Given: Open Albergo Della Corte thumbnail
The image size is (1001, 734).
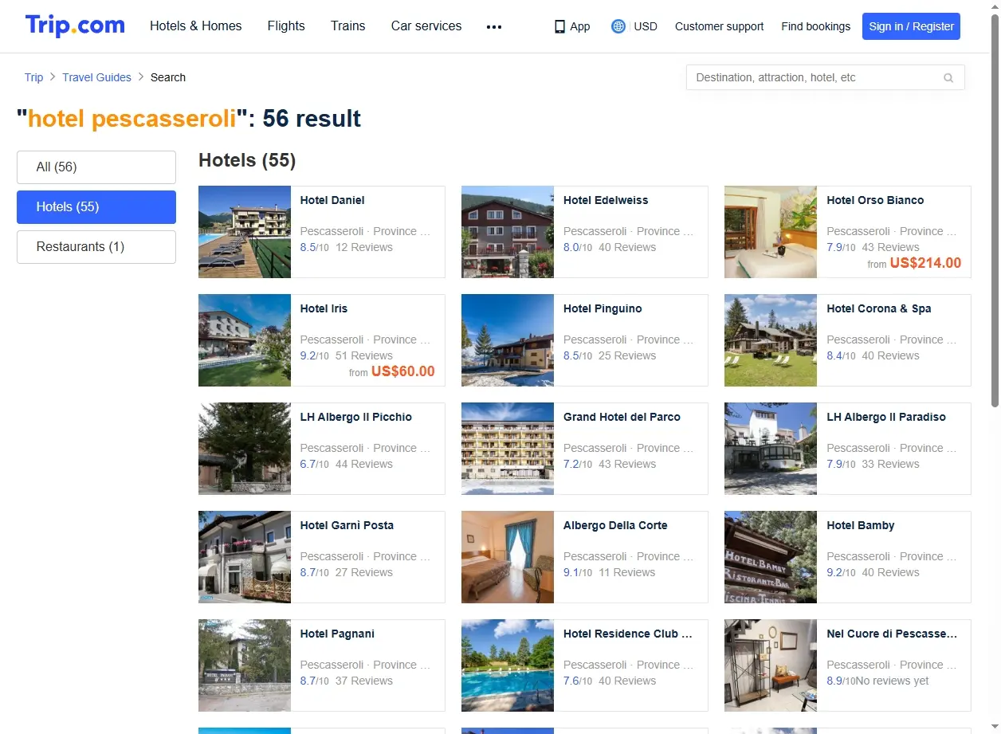Looking at the screenshot, I should (508, 557).
